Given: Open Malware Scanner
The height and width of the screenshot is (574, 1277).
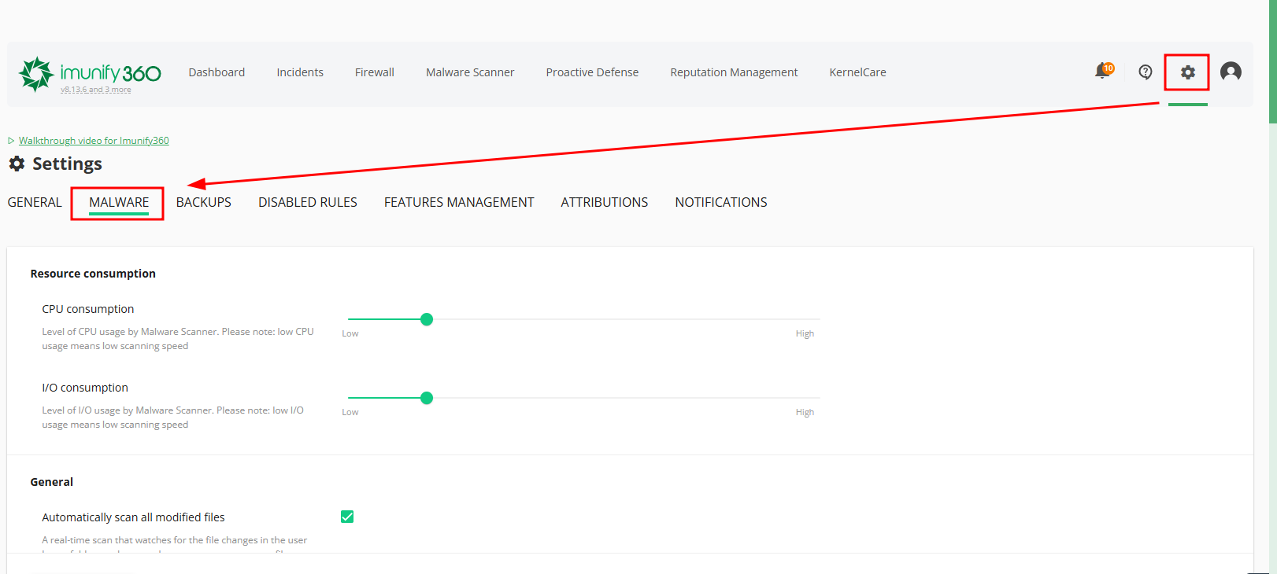Looking at the screenshot, I should pyautogui.click(x=470, y=72).
